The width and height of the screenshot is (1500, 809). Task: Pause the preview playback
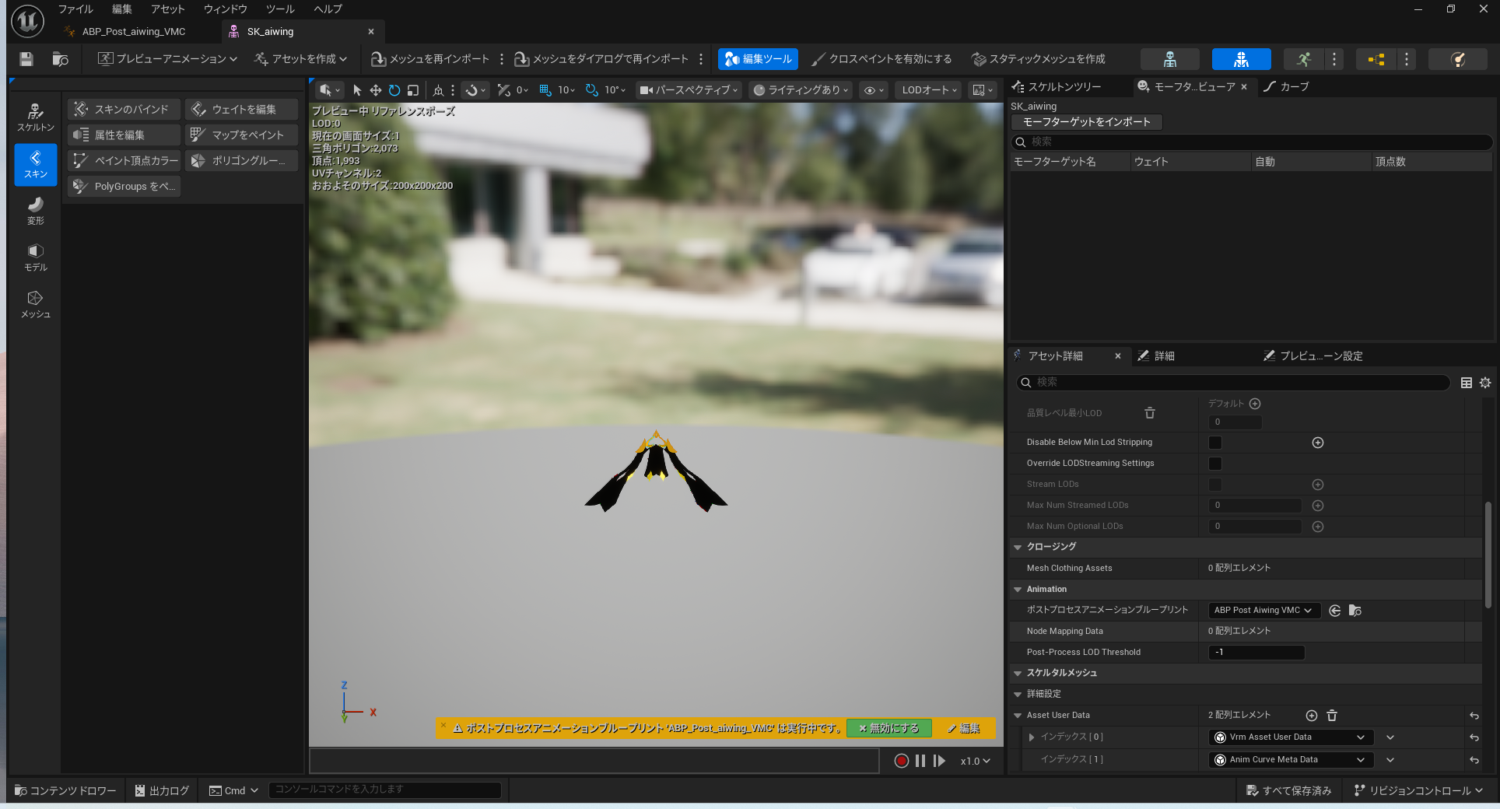click(920, 761)
